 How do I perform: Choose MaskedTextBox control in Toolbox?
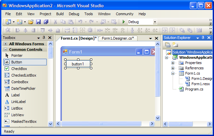(25, 121)
